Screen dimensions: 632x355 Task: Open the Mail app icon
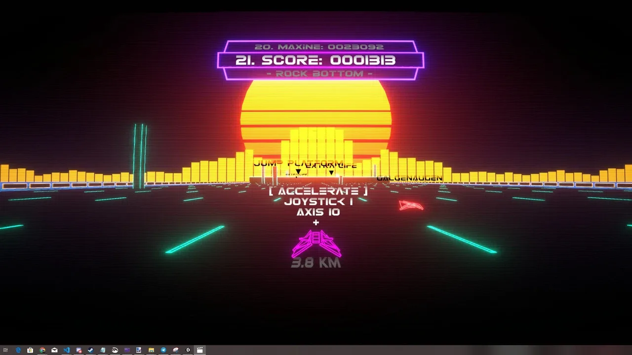(54, 350)
